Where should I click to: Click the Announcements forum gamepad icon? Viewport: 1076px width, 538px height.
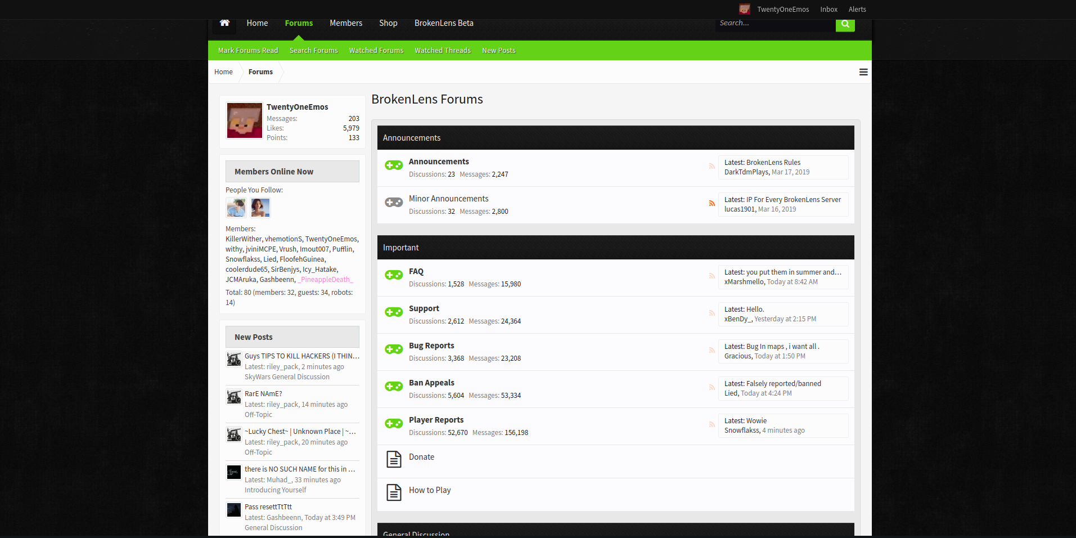tap(394, 165)
